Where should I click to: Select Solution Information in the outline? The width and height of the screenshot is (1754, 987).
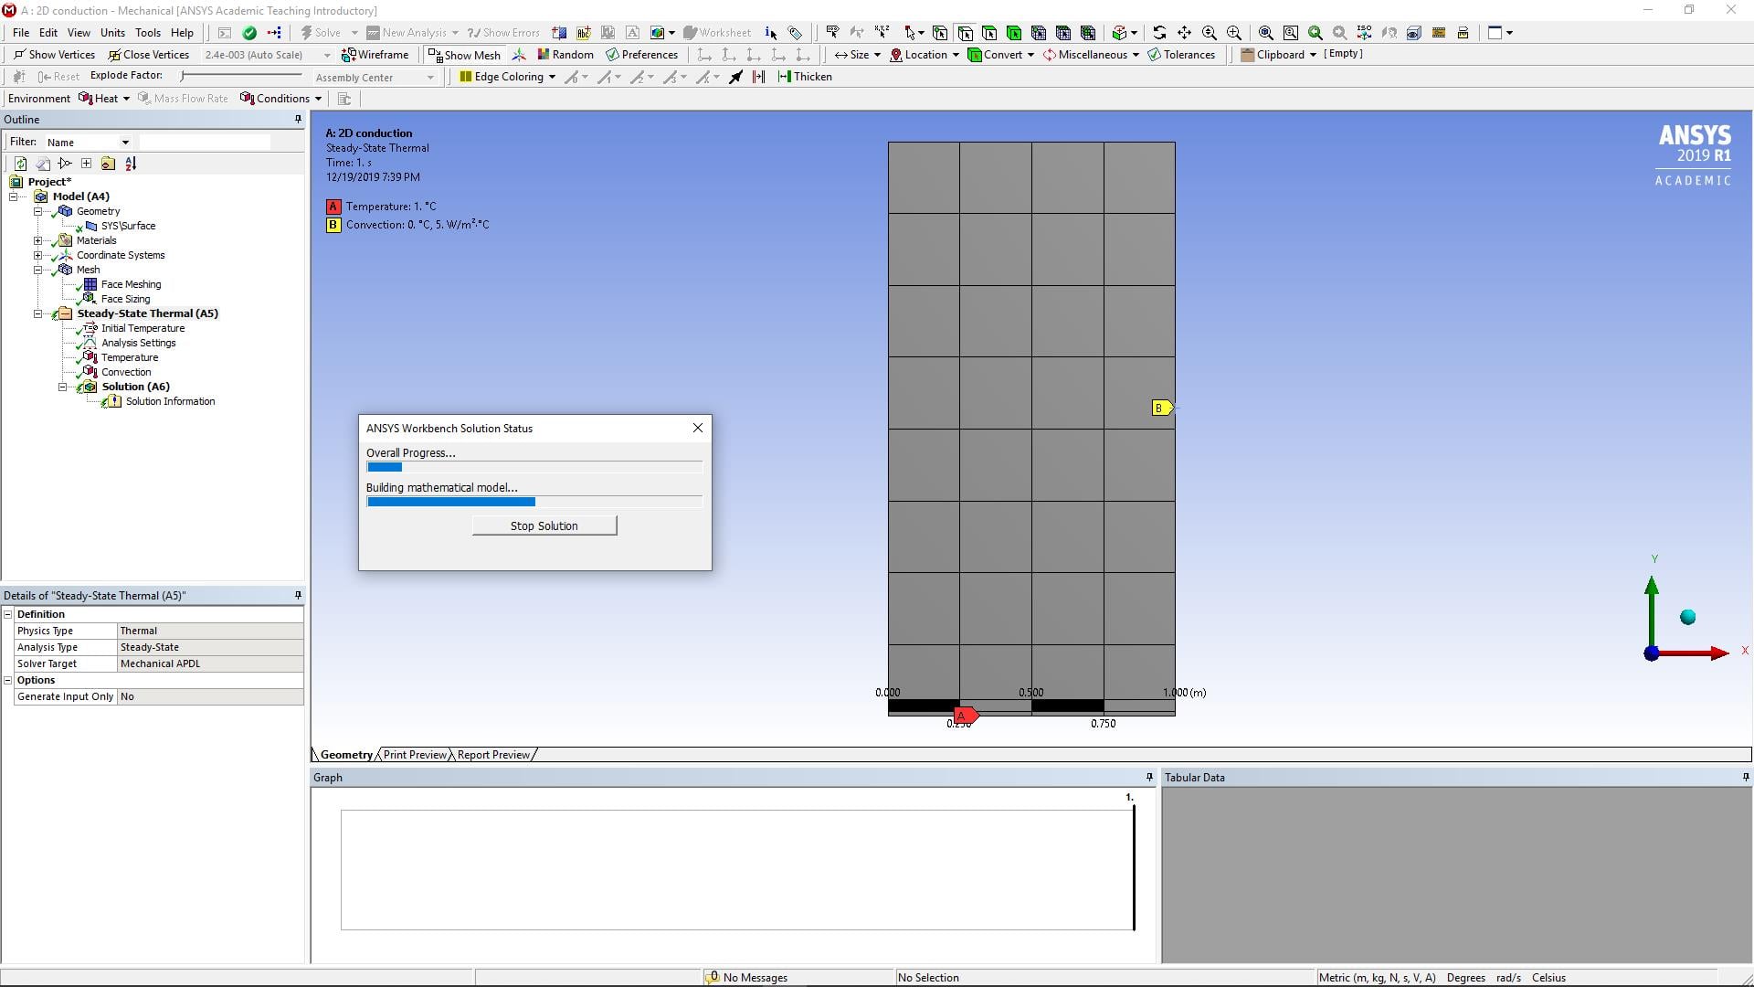[x=170, y=401]
